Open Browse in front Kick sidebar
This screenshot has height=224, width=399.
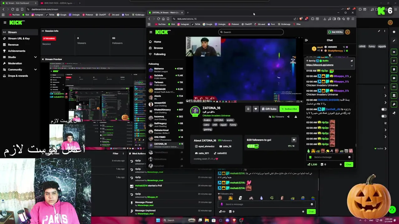click(156, 48)
